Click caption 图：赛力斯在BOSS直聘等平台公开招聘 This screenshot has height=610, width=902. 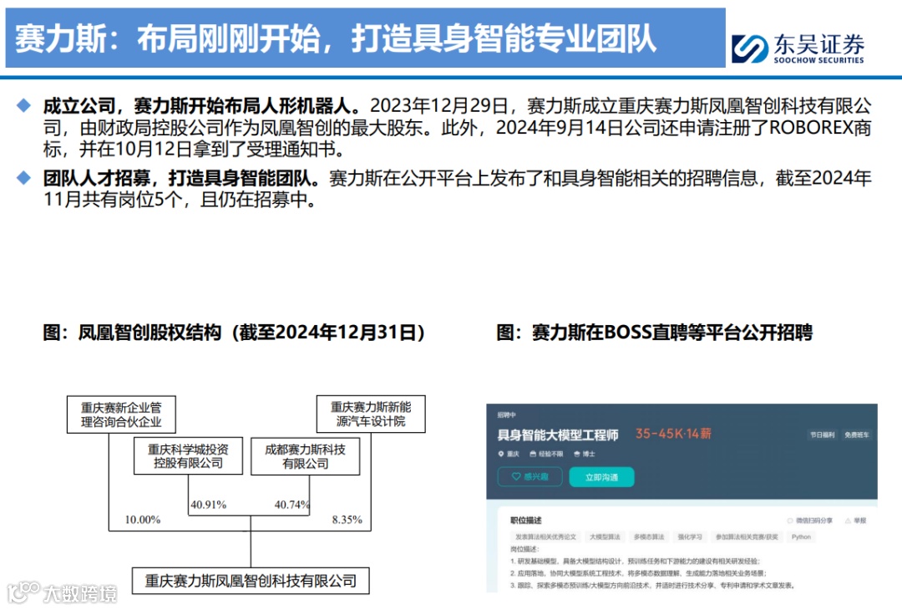click(655, 333)
